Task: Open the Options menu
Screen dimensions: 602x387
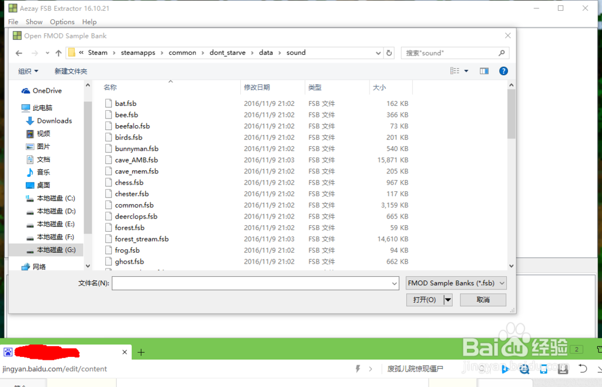Action: pyautogui.click(x=62, y=22)
